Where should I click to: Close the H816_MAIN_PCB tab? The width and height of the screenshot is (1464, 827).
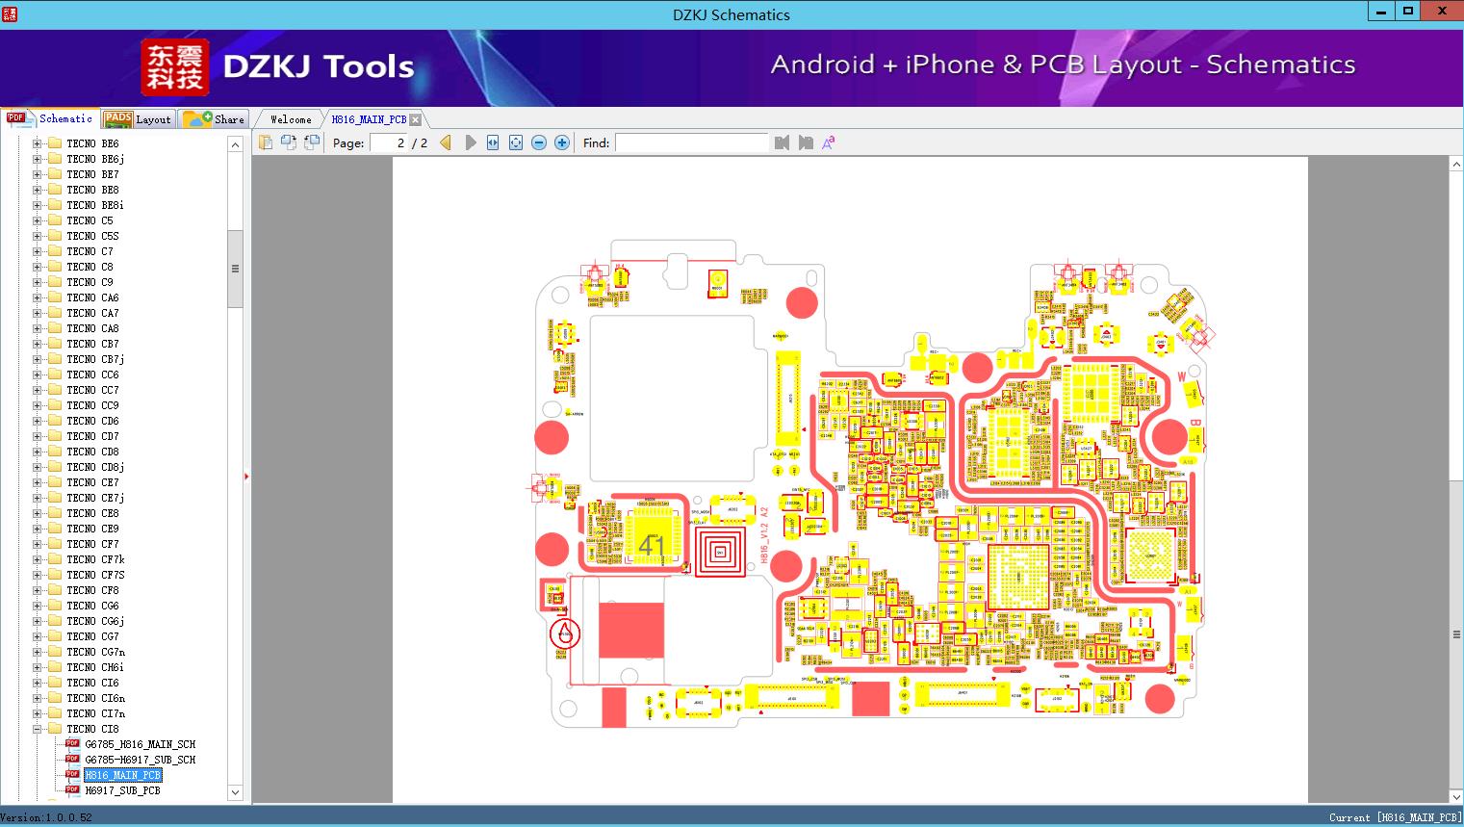pos(415,119)
